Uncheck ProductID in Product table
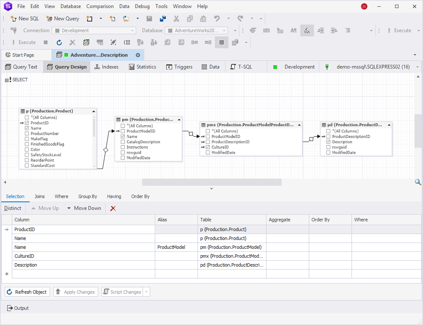The image size is (423, 325). (27, 123)
